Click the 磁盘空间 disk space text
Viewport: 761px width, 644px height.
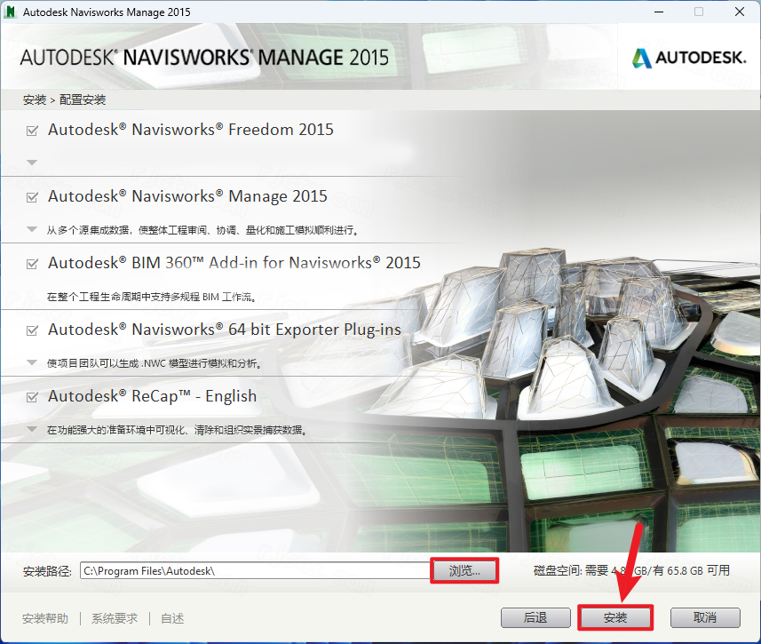coord(631,570)
